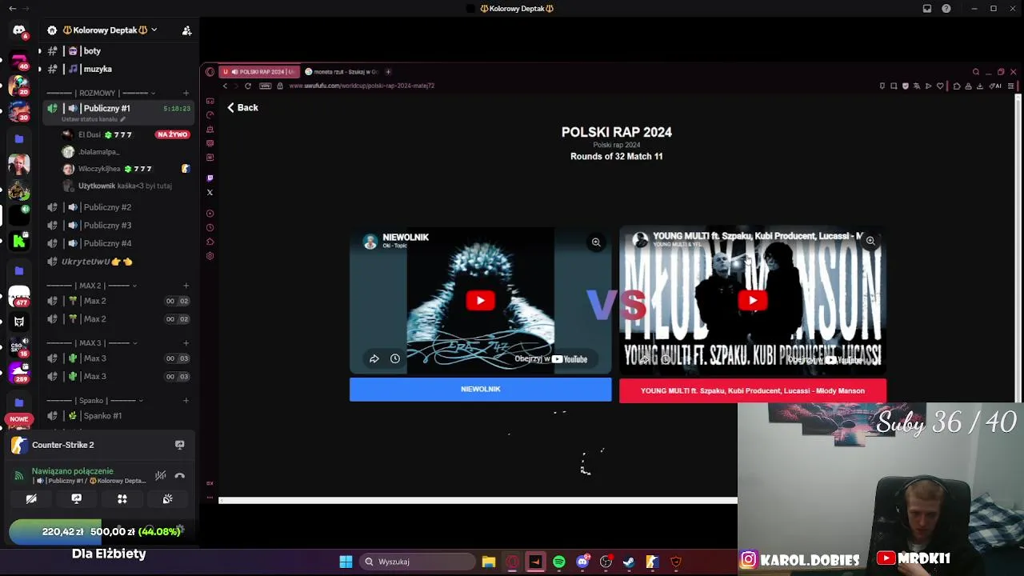Click the NA ŻYWO badge for El Dusi
Viewport: 1024px width, 576px height.
(x=173, y=134)
